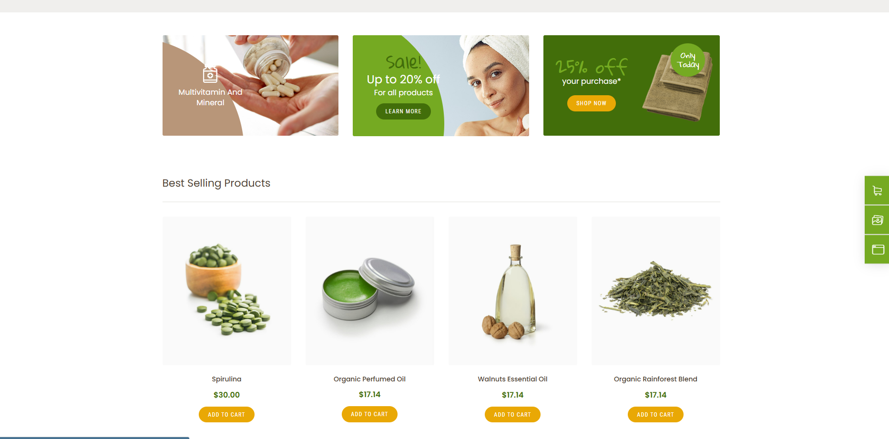Open the shopping cart sidebar icon
889x439 pixels.
tap(877, 190)
